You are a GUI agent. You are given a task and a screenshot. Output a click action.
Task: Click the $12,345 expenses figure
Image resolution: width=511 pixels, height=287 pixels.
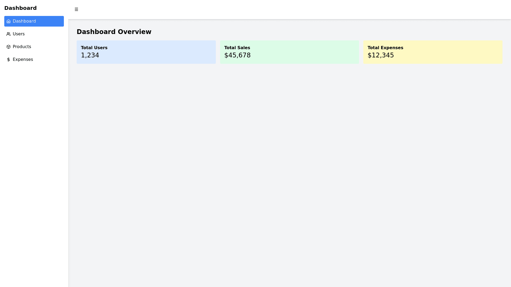tap(381, 55)
